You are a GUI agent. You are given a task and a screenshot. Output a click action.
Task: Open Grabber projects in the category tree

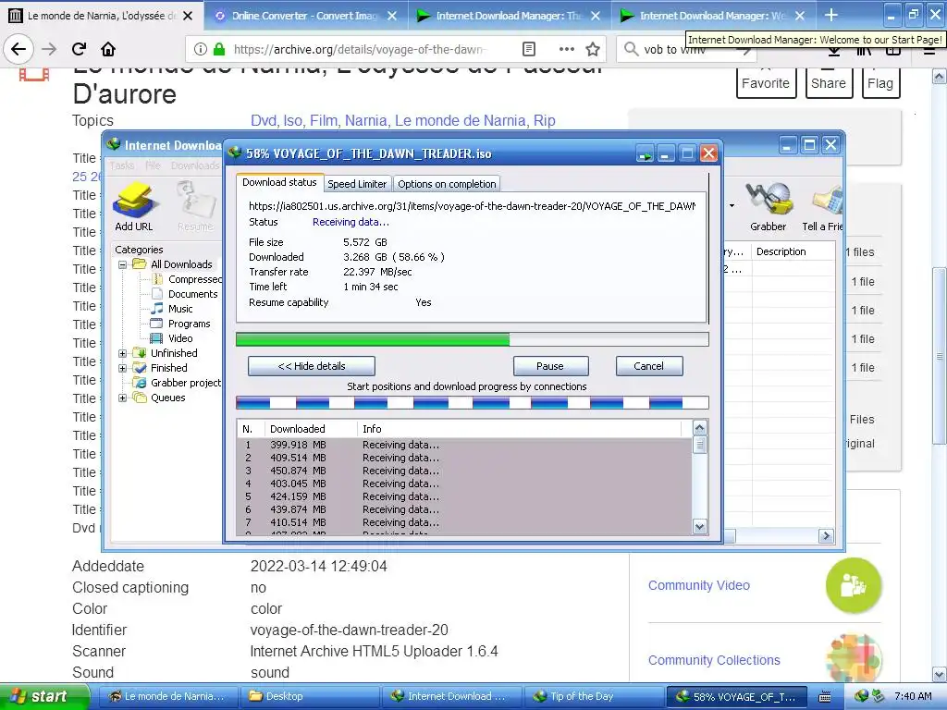[185, 383]
